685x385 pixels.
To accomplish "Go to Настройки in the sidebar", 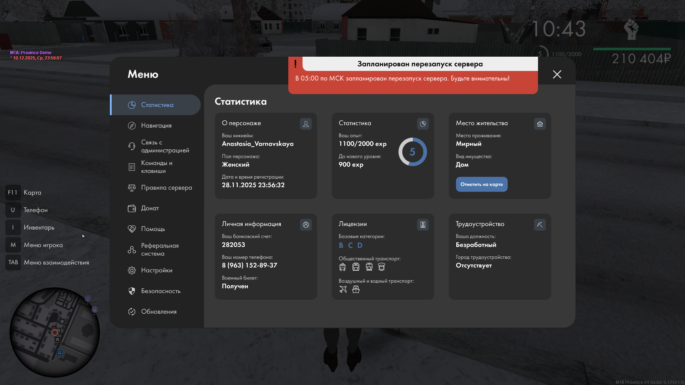I will pyautogui.click(x=157, y=270).
